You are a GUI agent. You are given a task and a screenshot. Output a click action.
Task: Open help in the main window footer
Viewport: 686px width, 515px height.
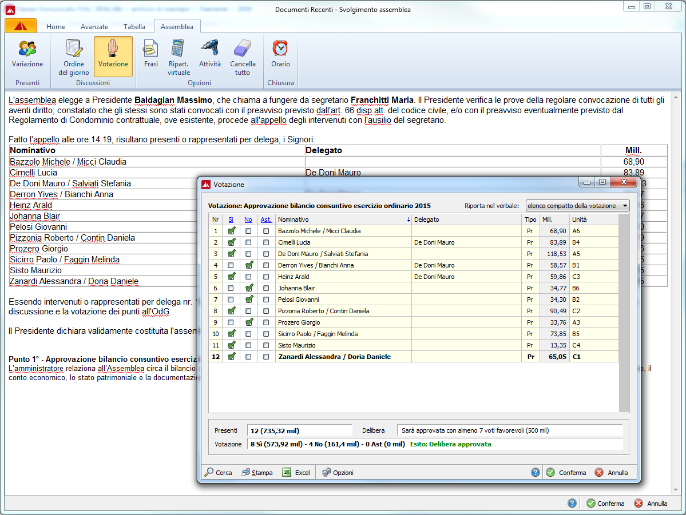(572, 503)
